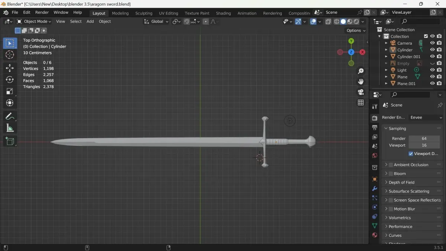Expand the Volumetrics panel
Image resolution: width=446 pixels, height=251 pixels.
(x=386, y=218)
